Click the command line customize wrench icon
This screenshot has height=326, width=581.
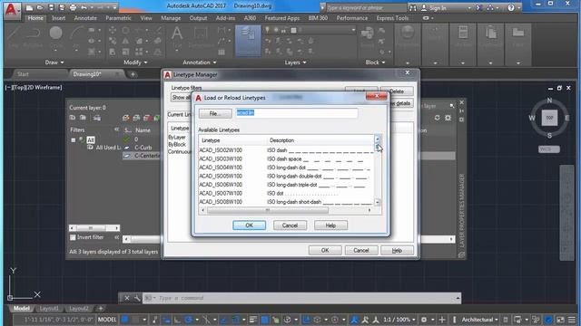pyautogui.click(x=137, y=298)
